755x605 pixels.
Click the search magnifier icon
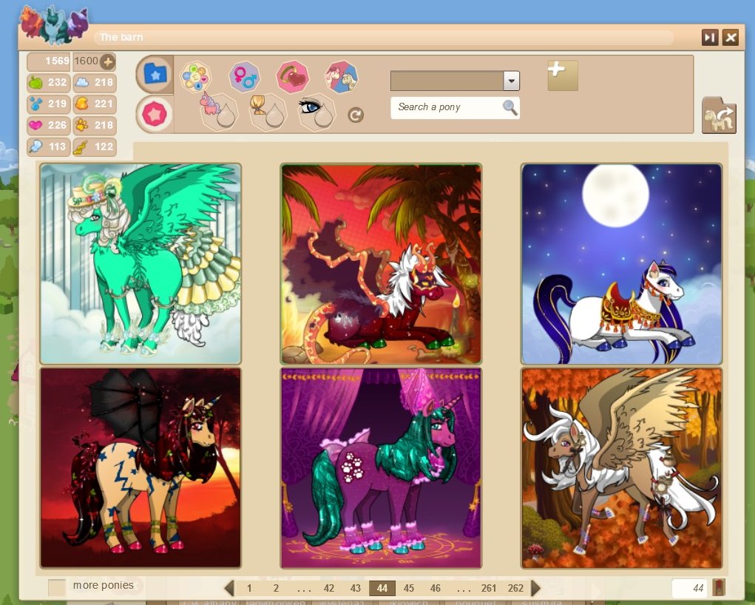[x=510, y=107]
